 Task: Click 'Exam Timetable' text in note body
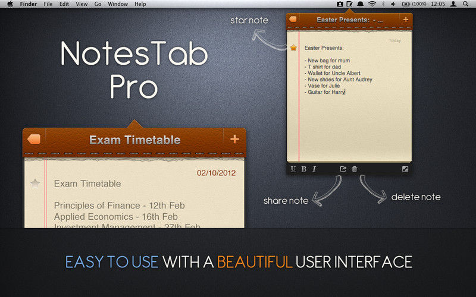pos(87,184)
